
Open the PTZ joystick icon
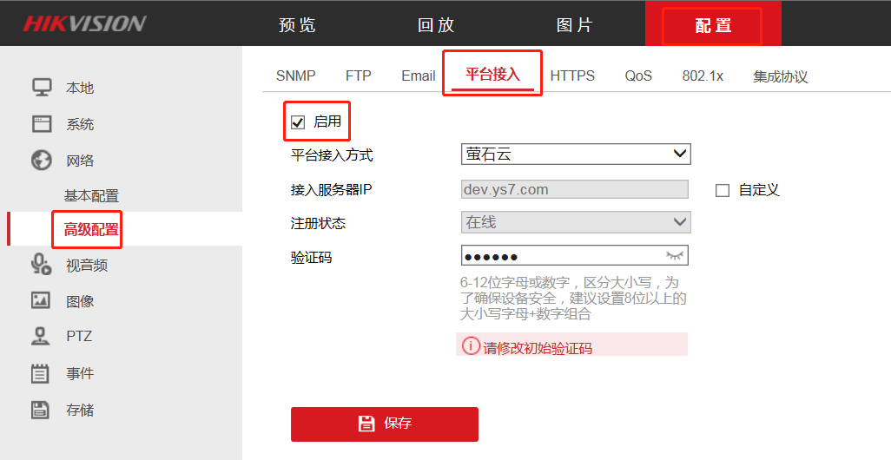pyautogui.click(x=40, y=336)
